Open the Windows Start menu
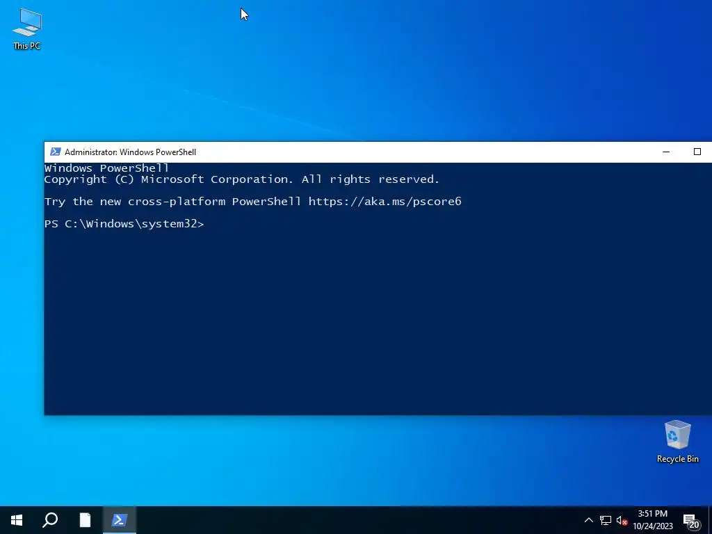This screenshot has width=712, height=534. click(17, 520)
